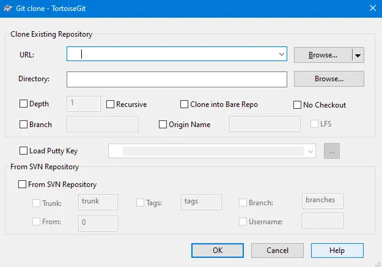Click the Cancel button
This screenshot has height=267, width=382.
277,250
